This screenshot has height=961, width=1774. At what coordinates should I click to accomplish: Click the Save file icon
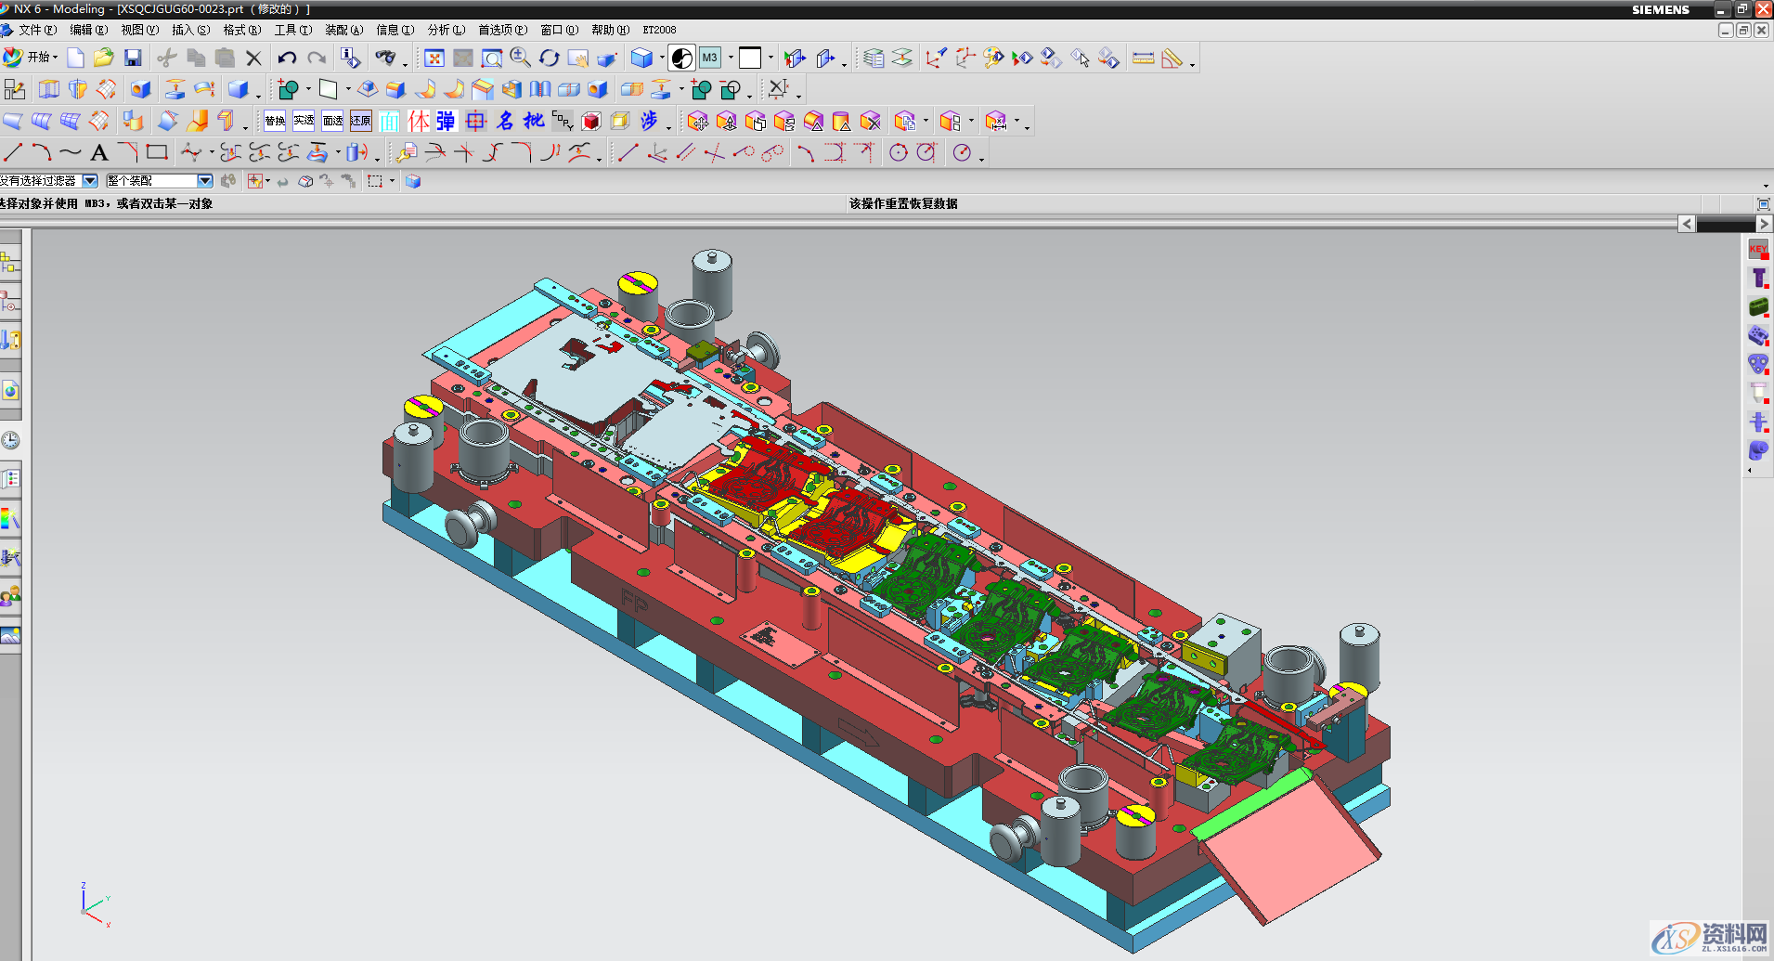(x=133, y=58)
